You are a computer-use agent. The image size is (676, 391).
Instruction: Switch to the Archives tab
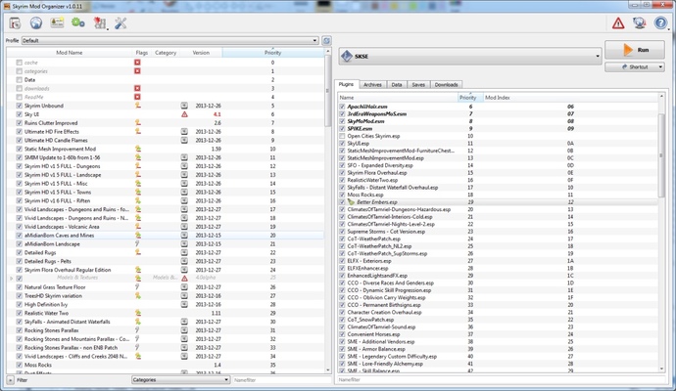point(372,85)
